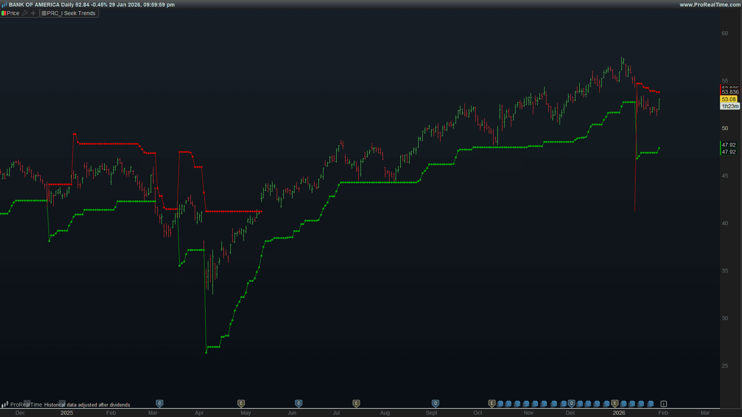Click the dividend D marker near June
The height and width of the screenshot is (417, 742).
(x=298, y=403)
